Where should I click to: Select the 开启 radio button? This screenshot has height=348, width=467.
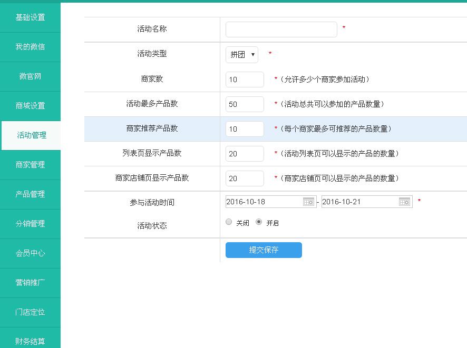pos(259,222)
